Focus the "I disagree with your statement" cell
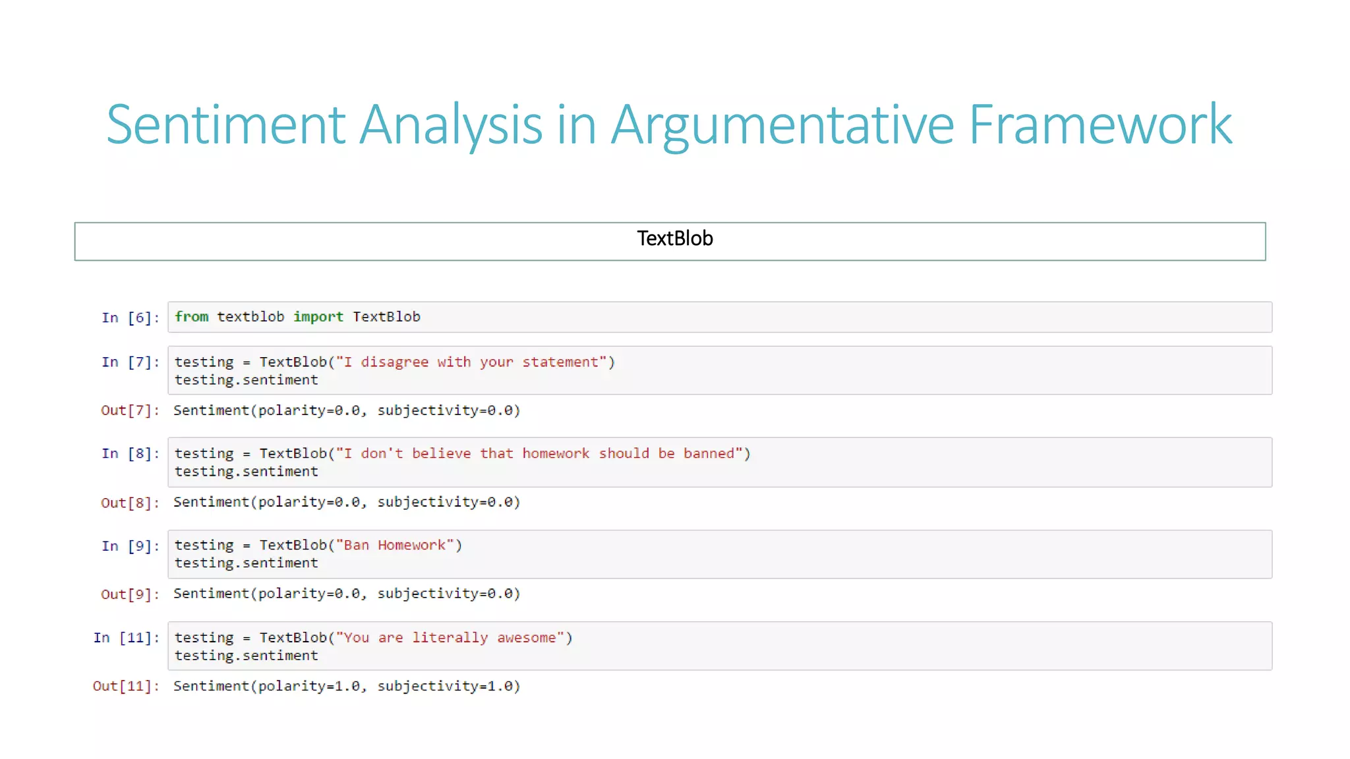Screen dimensions: 1350x759 point(719,370)
